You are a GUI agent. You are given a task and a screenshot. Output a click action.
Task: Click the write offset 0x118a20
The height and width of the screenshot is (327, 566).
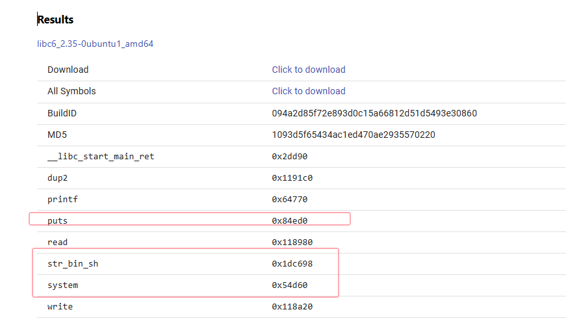pyautogui.click(x=292, y=306)
